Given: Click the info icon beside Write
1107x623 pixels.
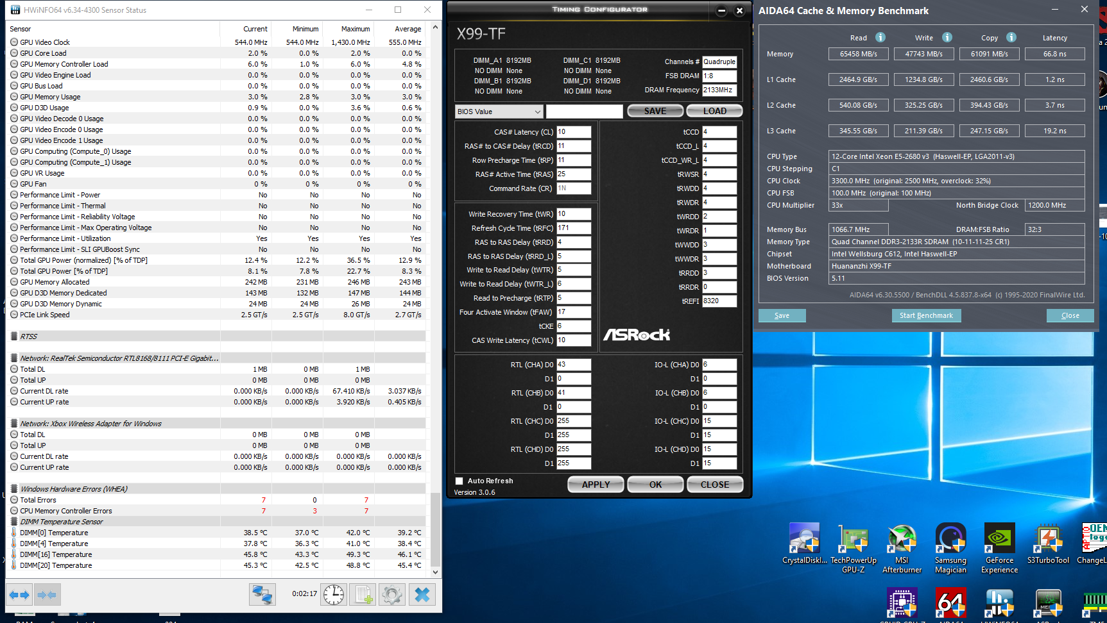Looking at the screenshot, I should [x=947, y=37].
